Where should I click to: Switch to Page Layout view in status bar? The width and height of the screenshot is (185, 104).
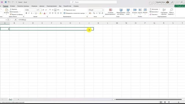pyautogui.click(x=165, y=102)
